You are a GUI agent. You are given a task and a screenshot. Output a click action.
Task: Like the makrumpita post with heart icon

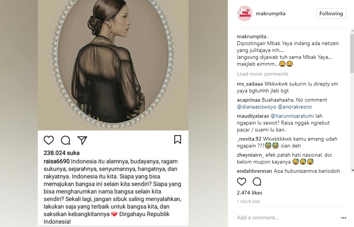[x=241, y=182]
